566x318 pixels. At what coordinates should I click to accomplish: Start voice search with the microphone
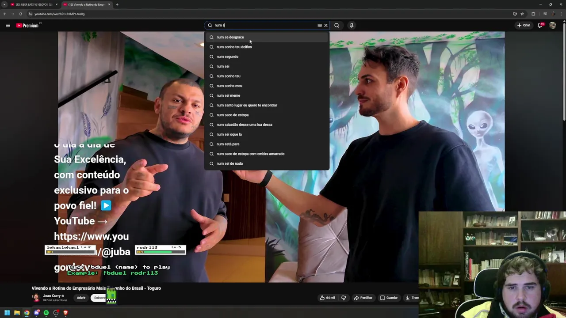pos(352,25)
